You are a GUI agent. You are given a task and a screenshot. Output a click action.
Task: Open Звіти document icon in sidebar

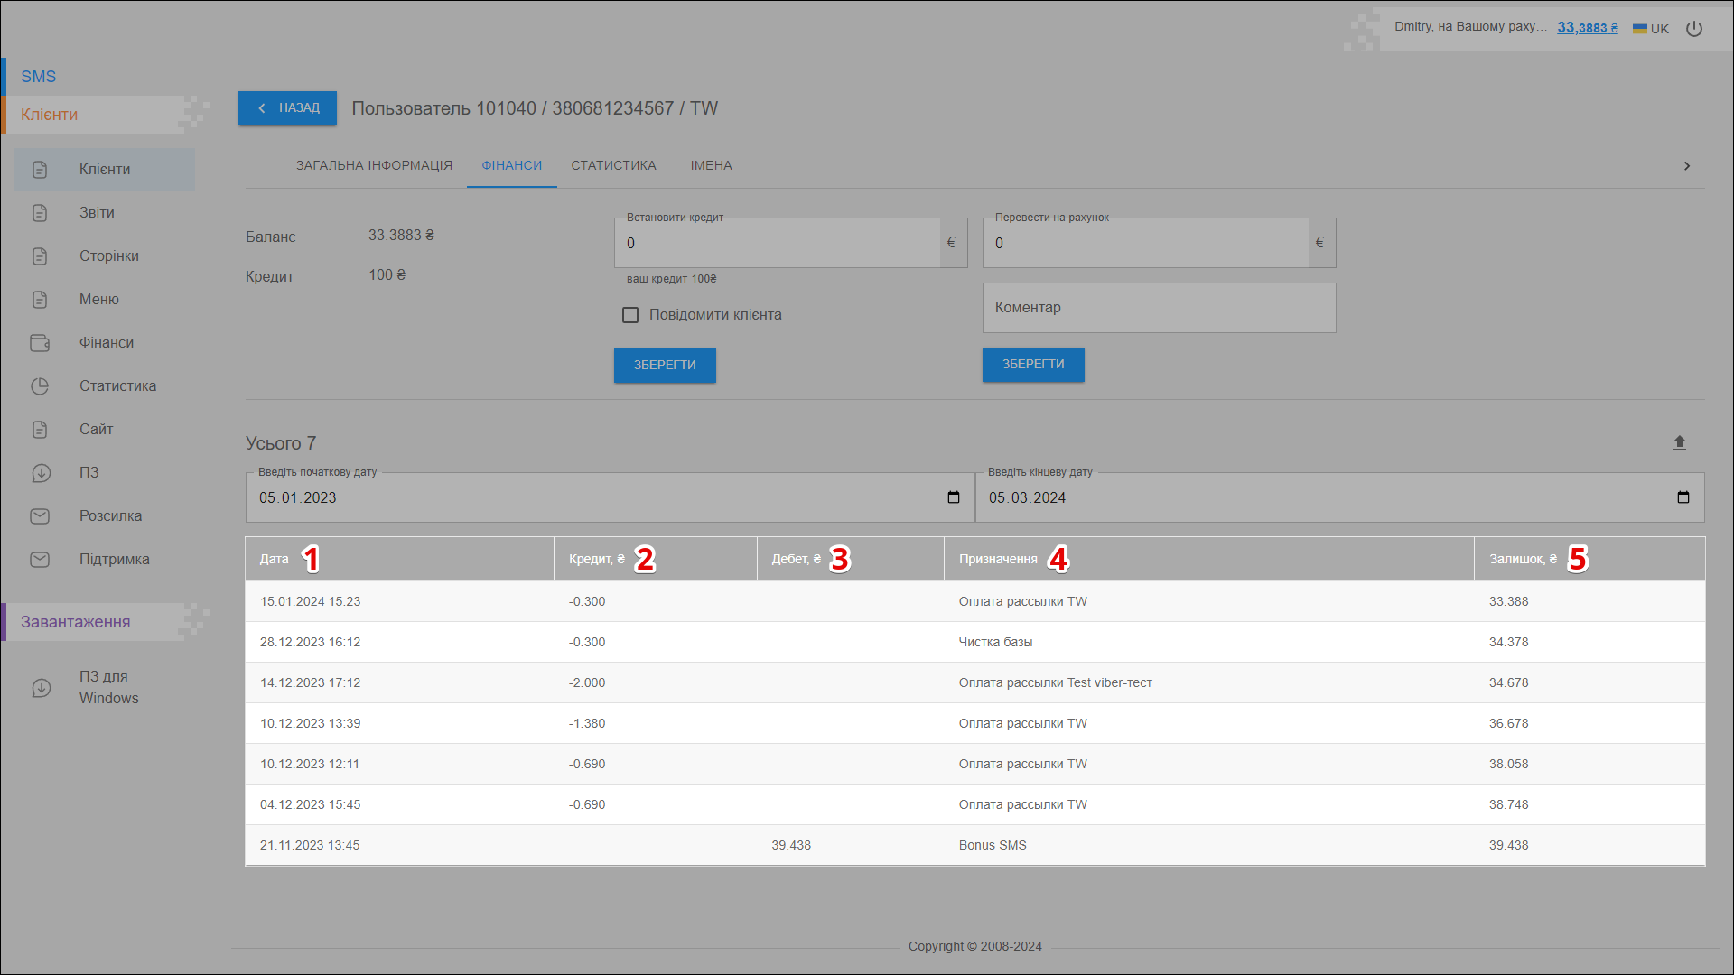click(x=40, y=213)
